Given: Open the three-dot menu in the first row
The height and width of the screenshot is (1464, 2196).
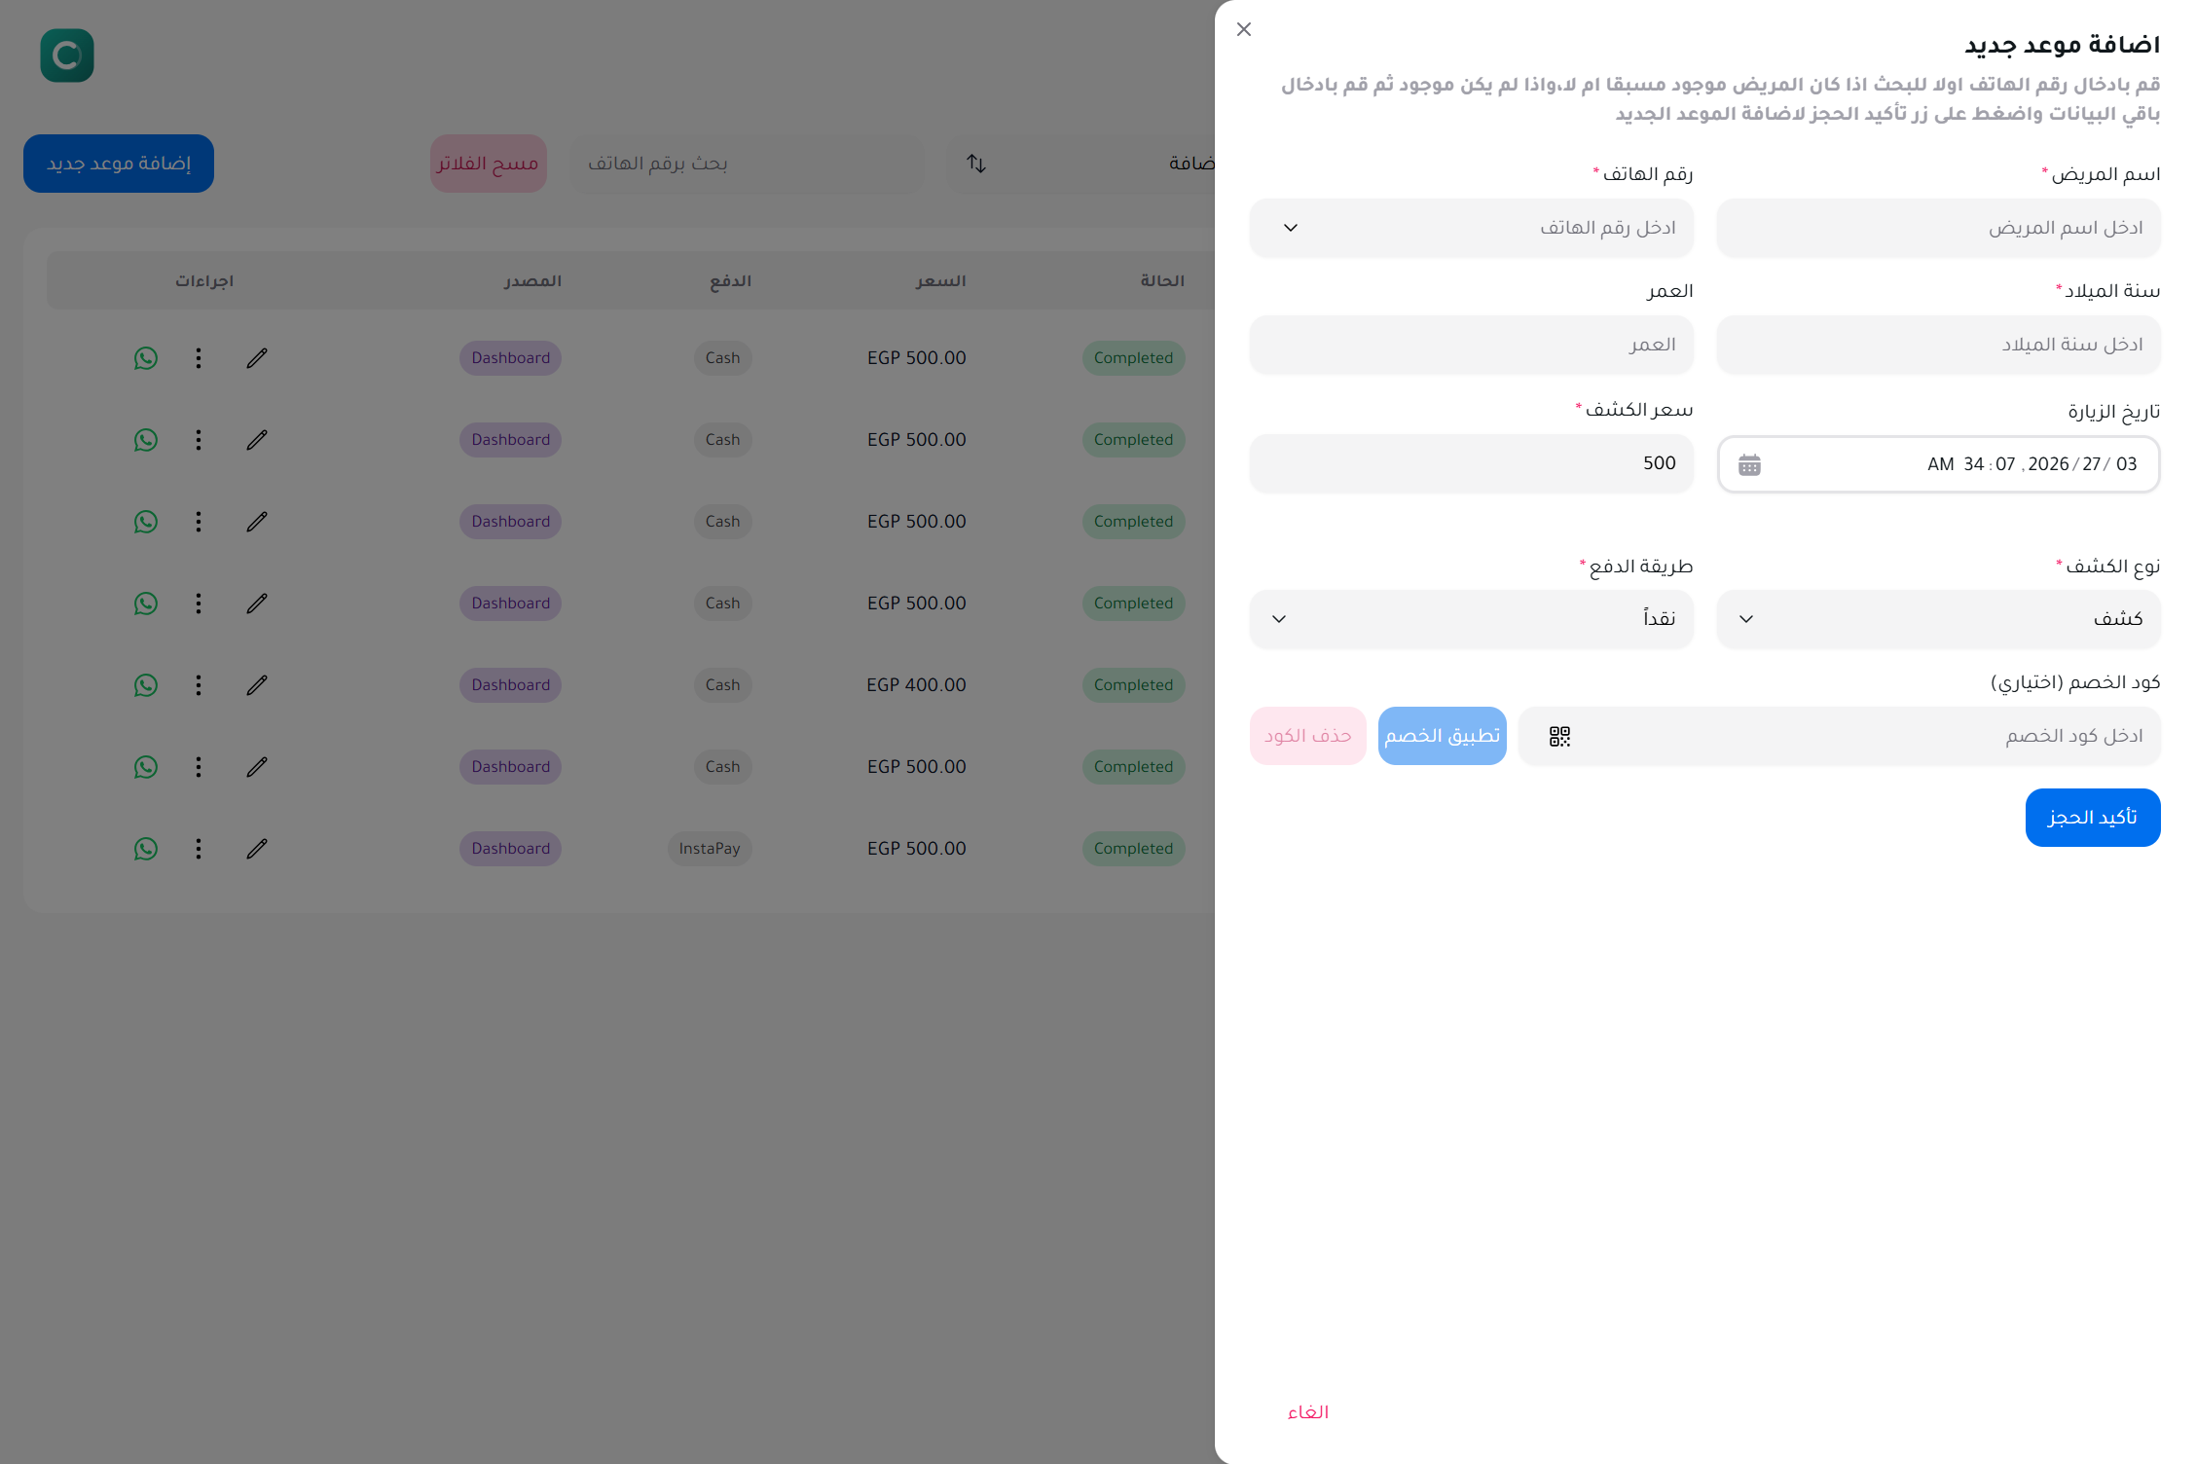Looking at the screenshot, I should point(199,358).
